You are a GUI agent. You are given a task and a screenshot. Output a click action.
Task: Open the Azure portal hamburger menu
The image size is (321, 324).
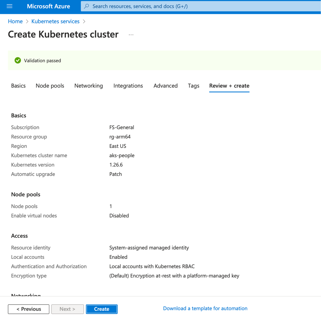pyautogui.click(x=10, y=6)
